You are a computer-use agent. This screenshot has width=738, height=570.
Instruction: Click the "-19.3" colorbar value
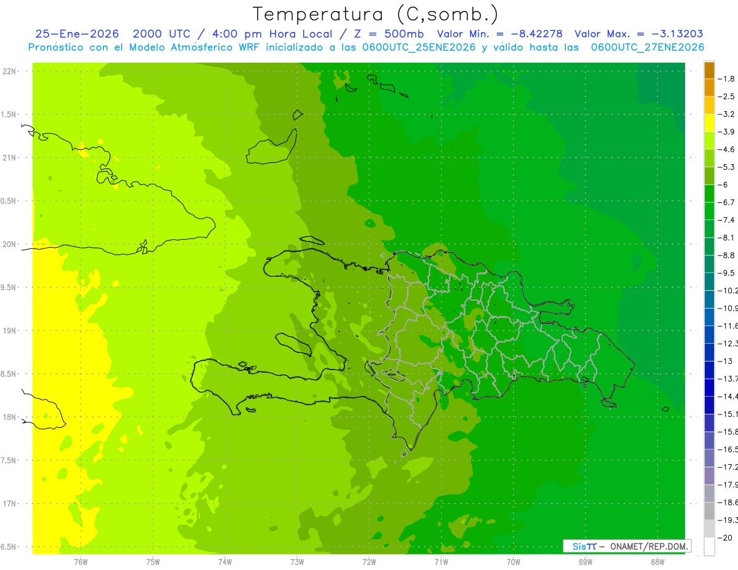[728, 520]
